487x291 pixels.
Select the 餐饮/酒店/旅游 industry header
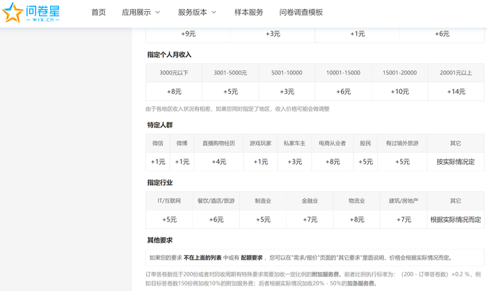pyautogui.click(x=216, y=200)
